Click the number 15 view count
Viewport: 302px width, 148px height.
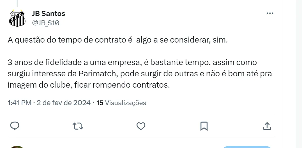point(100,103)
